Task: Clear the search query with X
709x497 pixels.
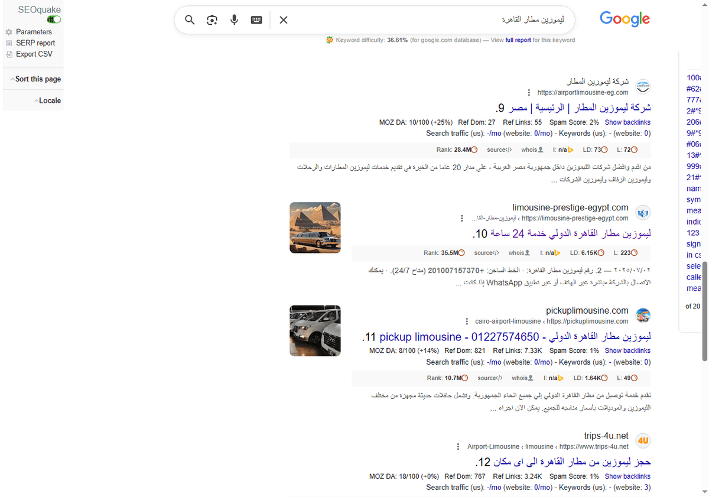Action: coord(284,20)
